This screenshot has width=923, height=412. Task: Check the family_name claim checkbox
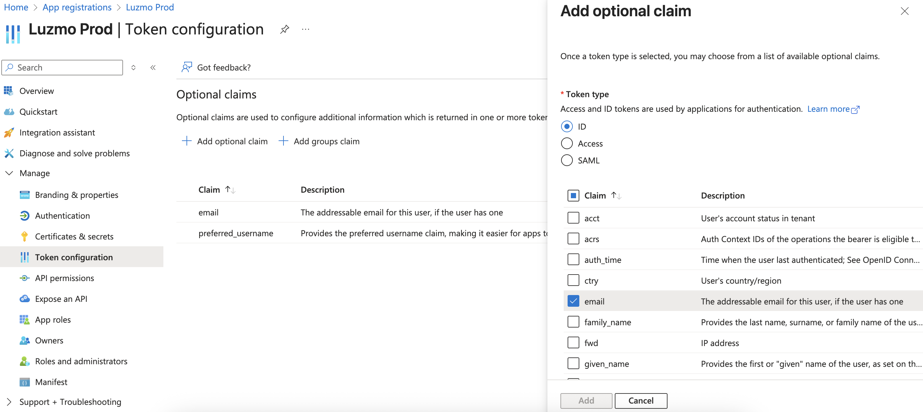click(573, 322)
